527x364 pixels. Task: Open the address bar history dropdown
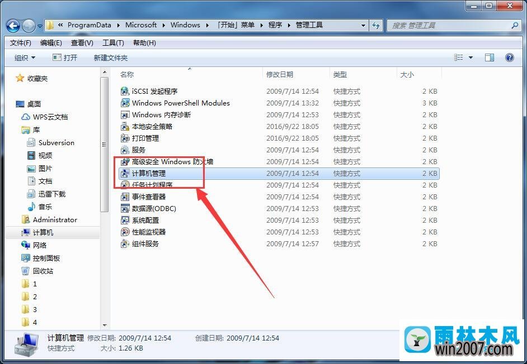(x=363, y=25)
